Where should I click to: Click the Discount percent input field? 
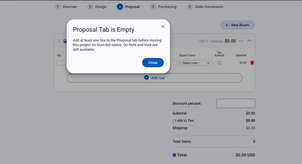(x=236, y=103)
